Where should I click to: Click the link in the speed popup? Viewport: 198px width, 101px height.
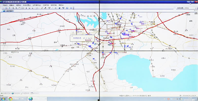pos(88,40)
